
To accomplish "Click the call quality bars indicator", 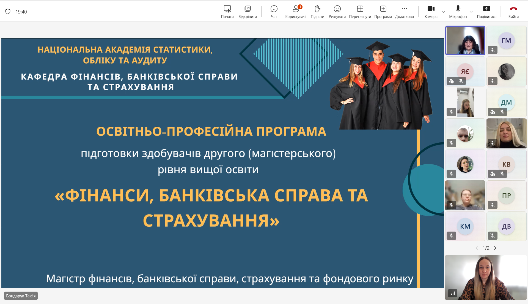I will (453, 293).
